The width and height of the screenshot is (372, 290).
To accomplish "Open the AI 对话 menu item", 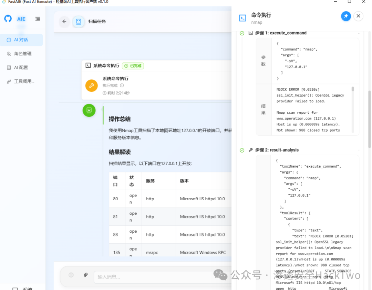I will [21, 40].
